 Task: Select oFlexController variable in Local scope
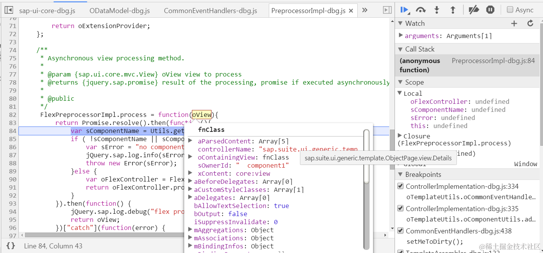(460, 102)
